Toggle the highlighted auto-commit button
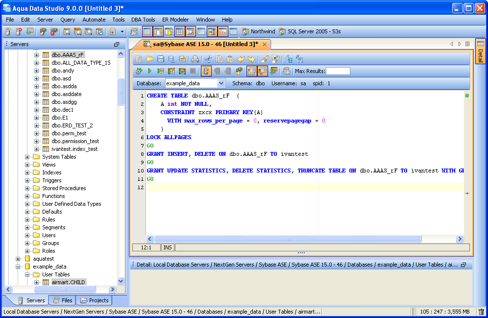Screen dimensions: 488x318 [x=206, y=71]
